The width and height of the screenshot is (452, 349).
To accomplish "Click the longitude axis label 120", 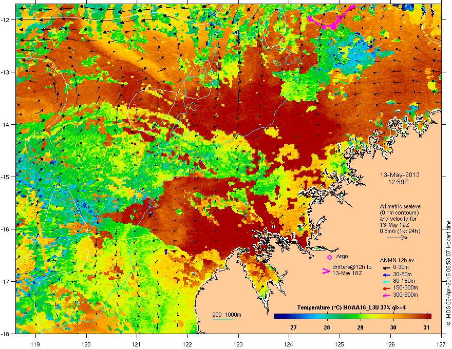I will pyautogui.click(x=86, y=344).
